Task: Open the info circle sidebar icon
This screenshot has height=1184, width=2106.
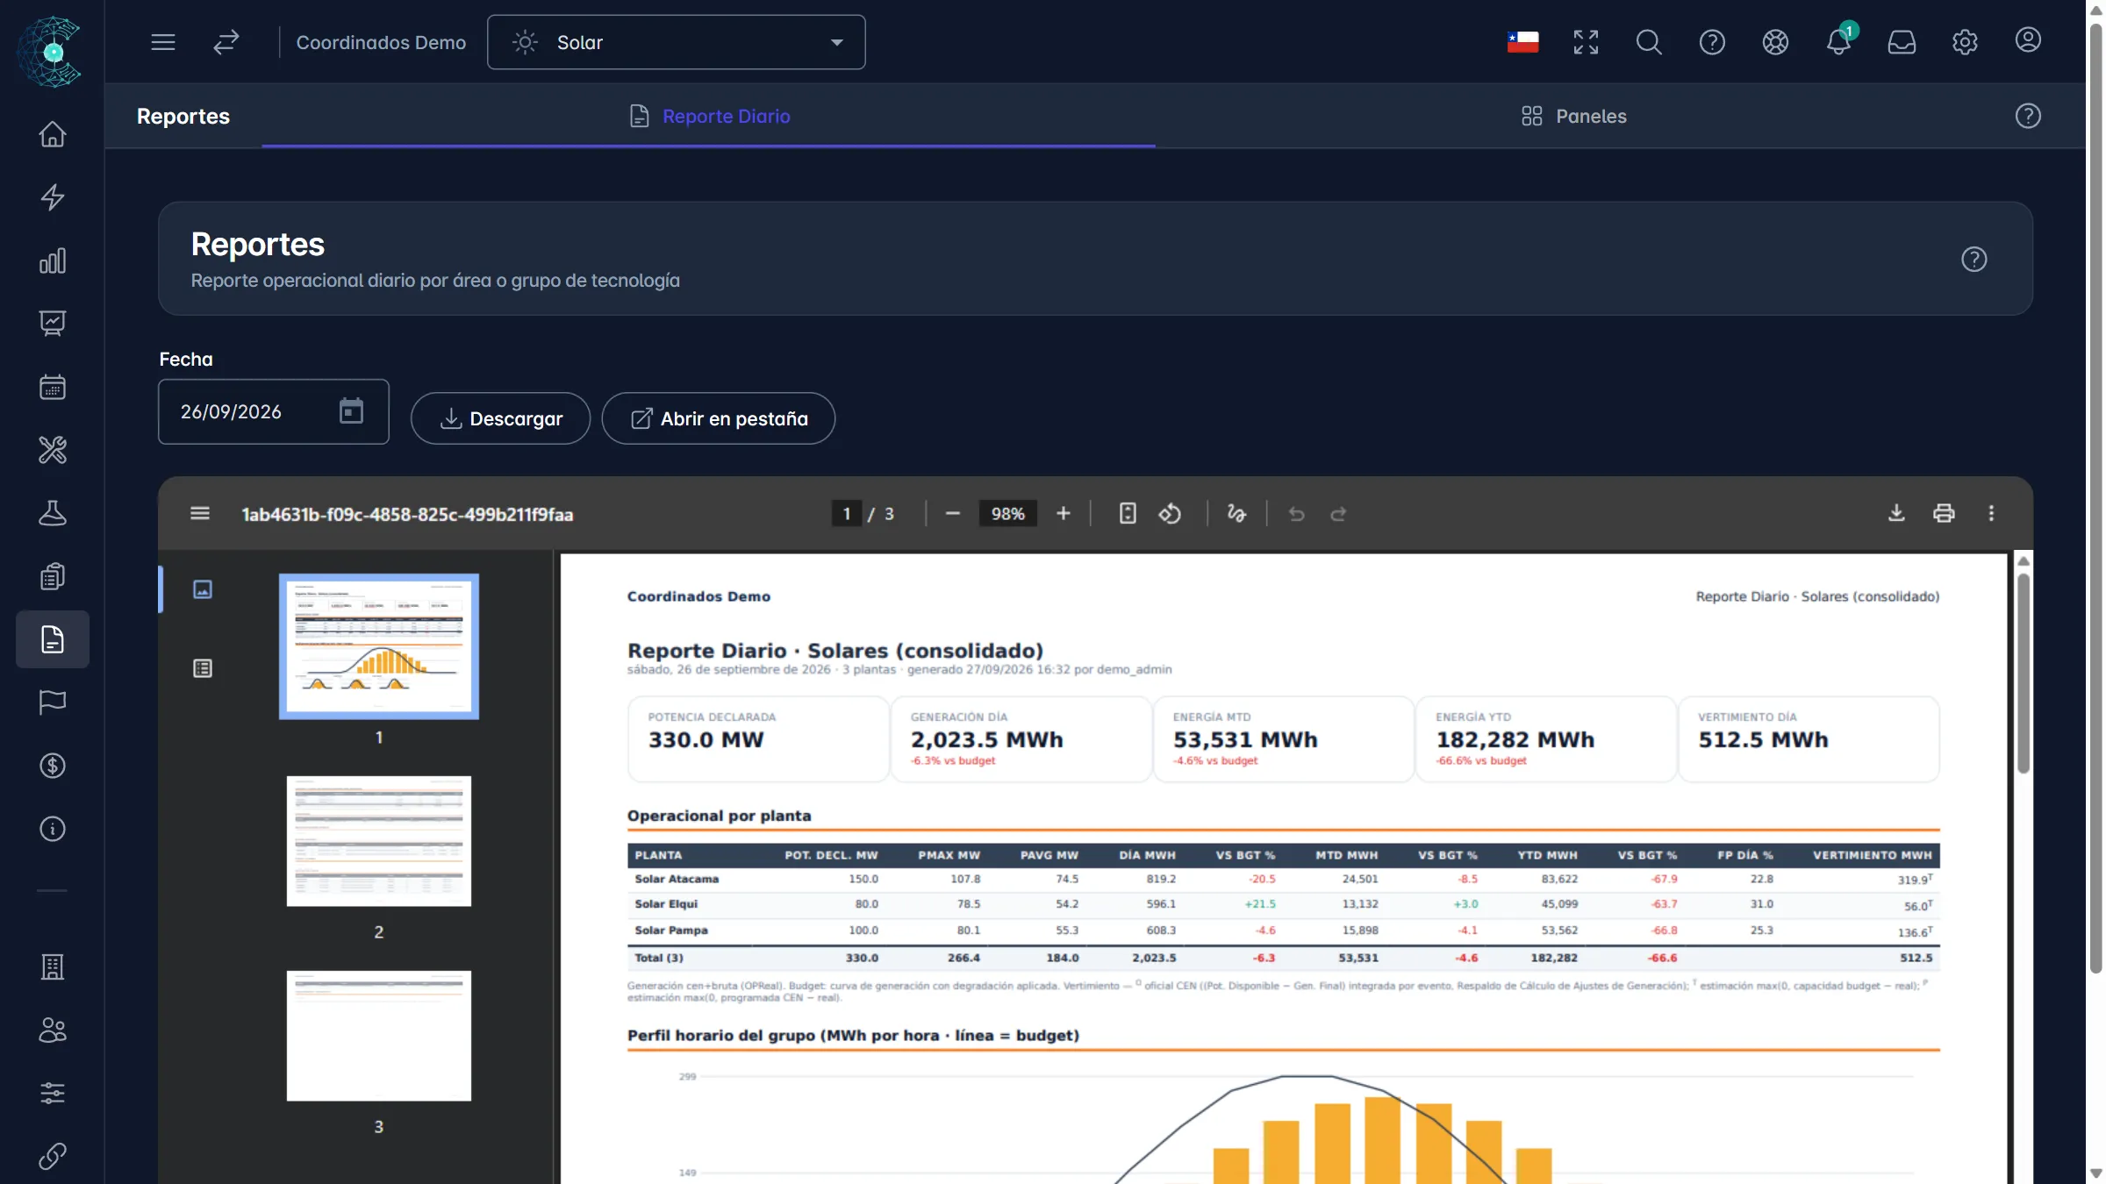Action: (x=53, y=829)
